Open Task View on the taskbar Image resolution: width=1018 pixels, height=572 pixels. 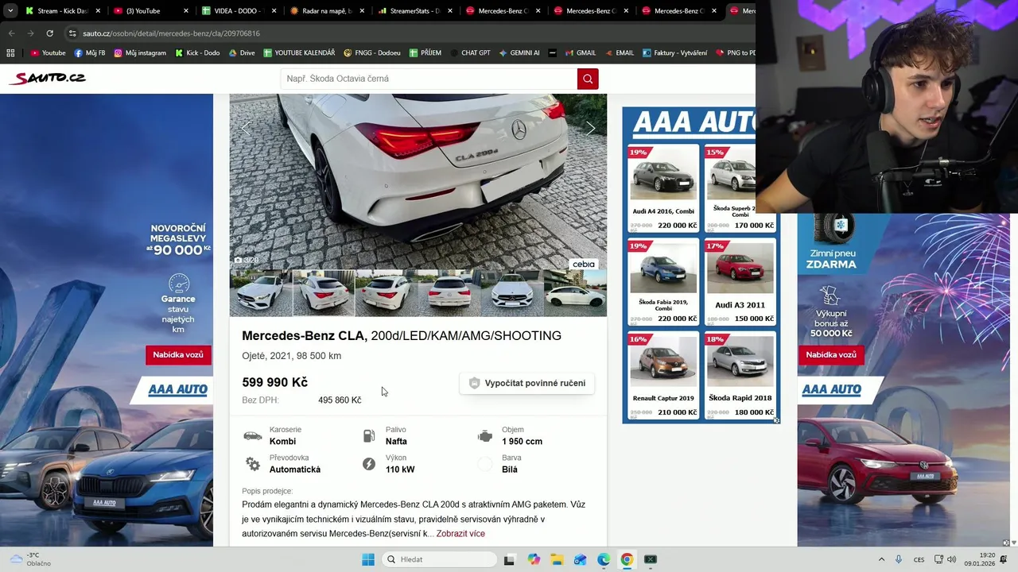(509, 559)
